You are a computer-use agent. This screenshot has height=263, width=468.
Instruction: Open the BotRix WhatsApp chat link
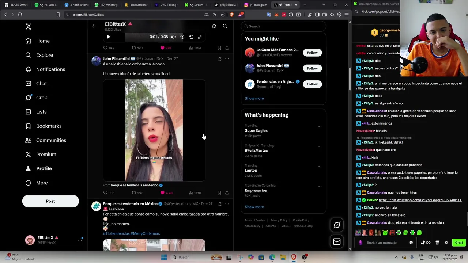[420, 200]
